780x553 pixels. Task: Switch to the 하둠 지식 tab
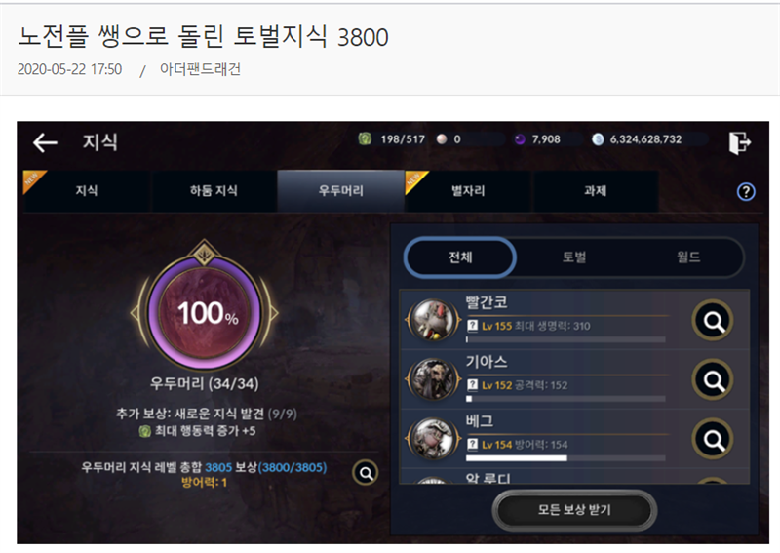coord(214,190)
